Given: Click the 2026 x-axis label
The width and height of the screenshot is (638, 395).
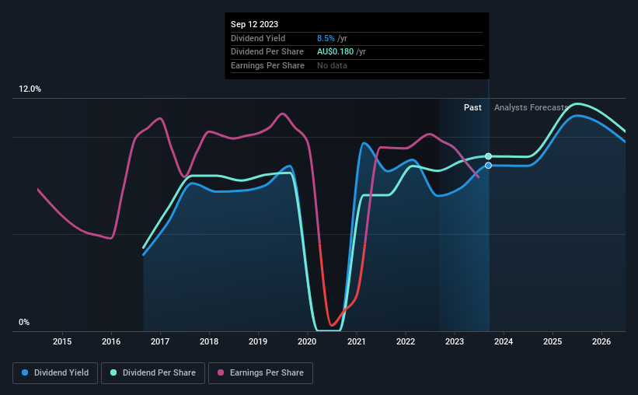Looking at the screenshot, I should click(601, 341).
